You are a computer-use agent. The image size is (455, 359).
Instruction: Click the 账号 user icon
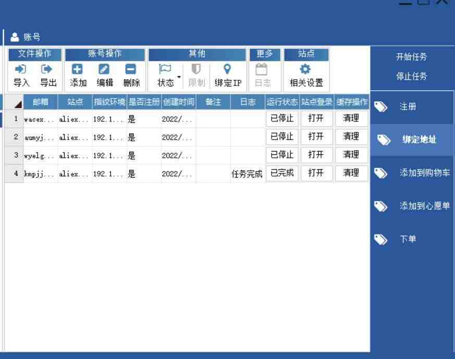pyautogui.click(x=15, y=37)
